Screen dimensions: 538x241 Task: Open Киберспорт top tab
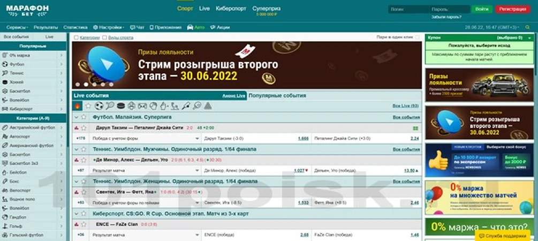(x=231, y=9)
